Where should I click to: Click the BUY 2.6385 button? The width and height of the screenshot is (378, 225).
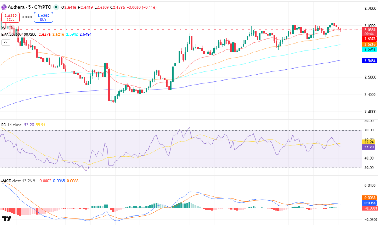(43, 17)
